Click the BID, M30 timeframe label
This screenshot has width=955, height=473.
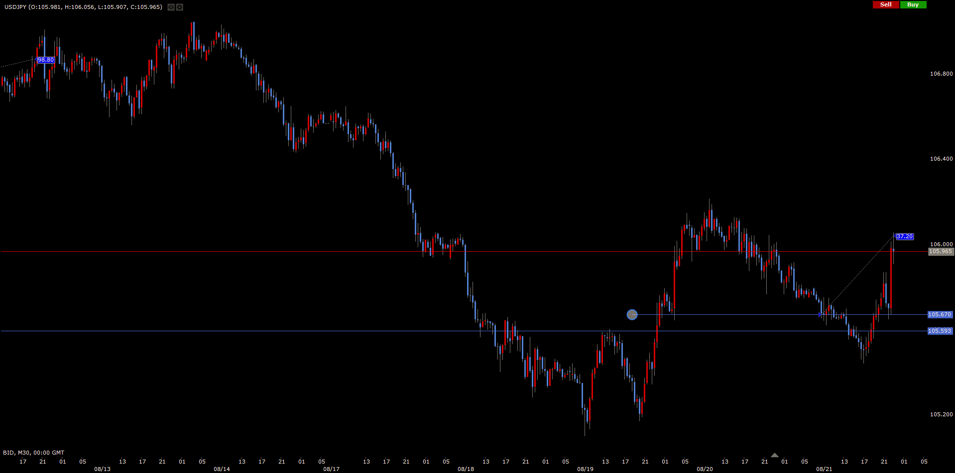point(33,453)
